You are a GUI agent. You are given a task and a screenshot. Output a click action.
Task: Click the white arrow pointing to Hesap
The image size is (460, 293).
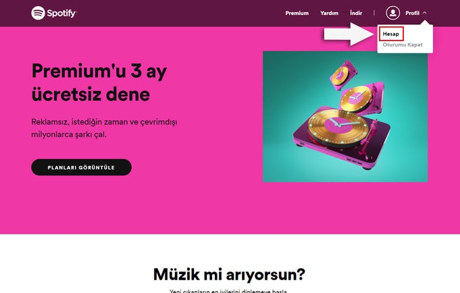[x=349, y=34]
